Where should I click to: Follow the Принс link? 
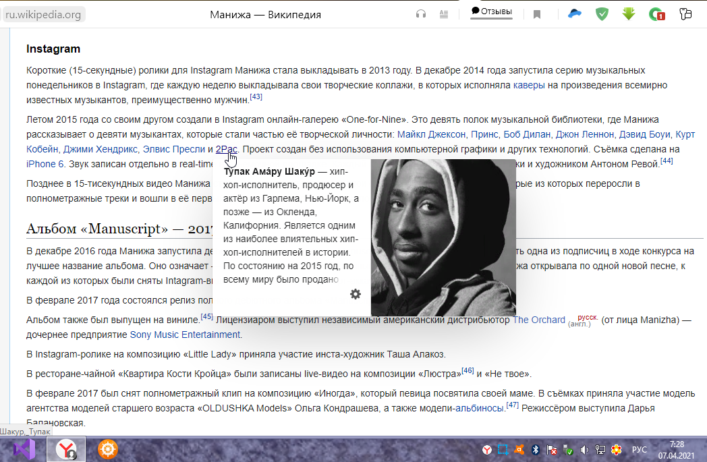pos(484,134)
